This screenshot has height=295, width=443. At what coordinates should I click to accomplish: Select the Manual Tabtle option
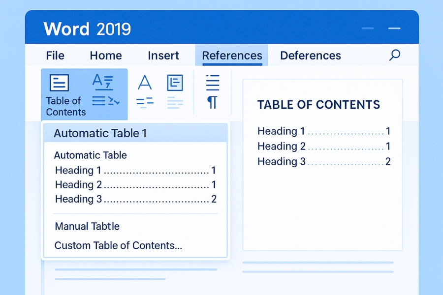pyautogui.click(x=87, y=226)
